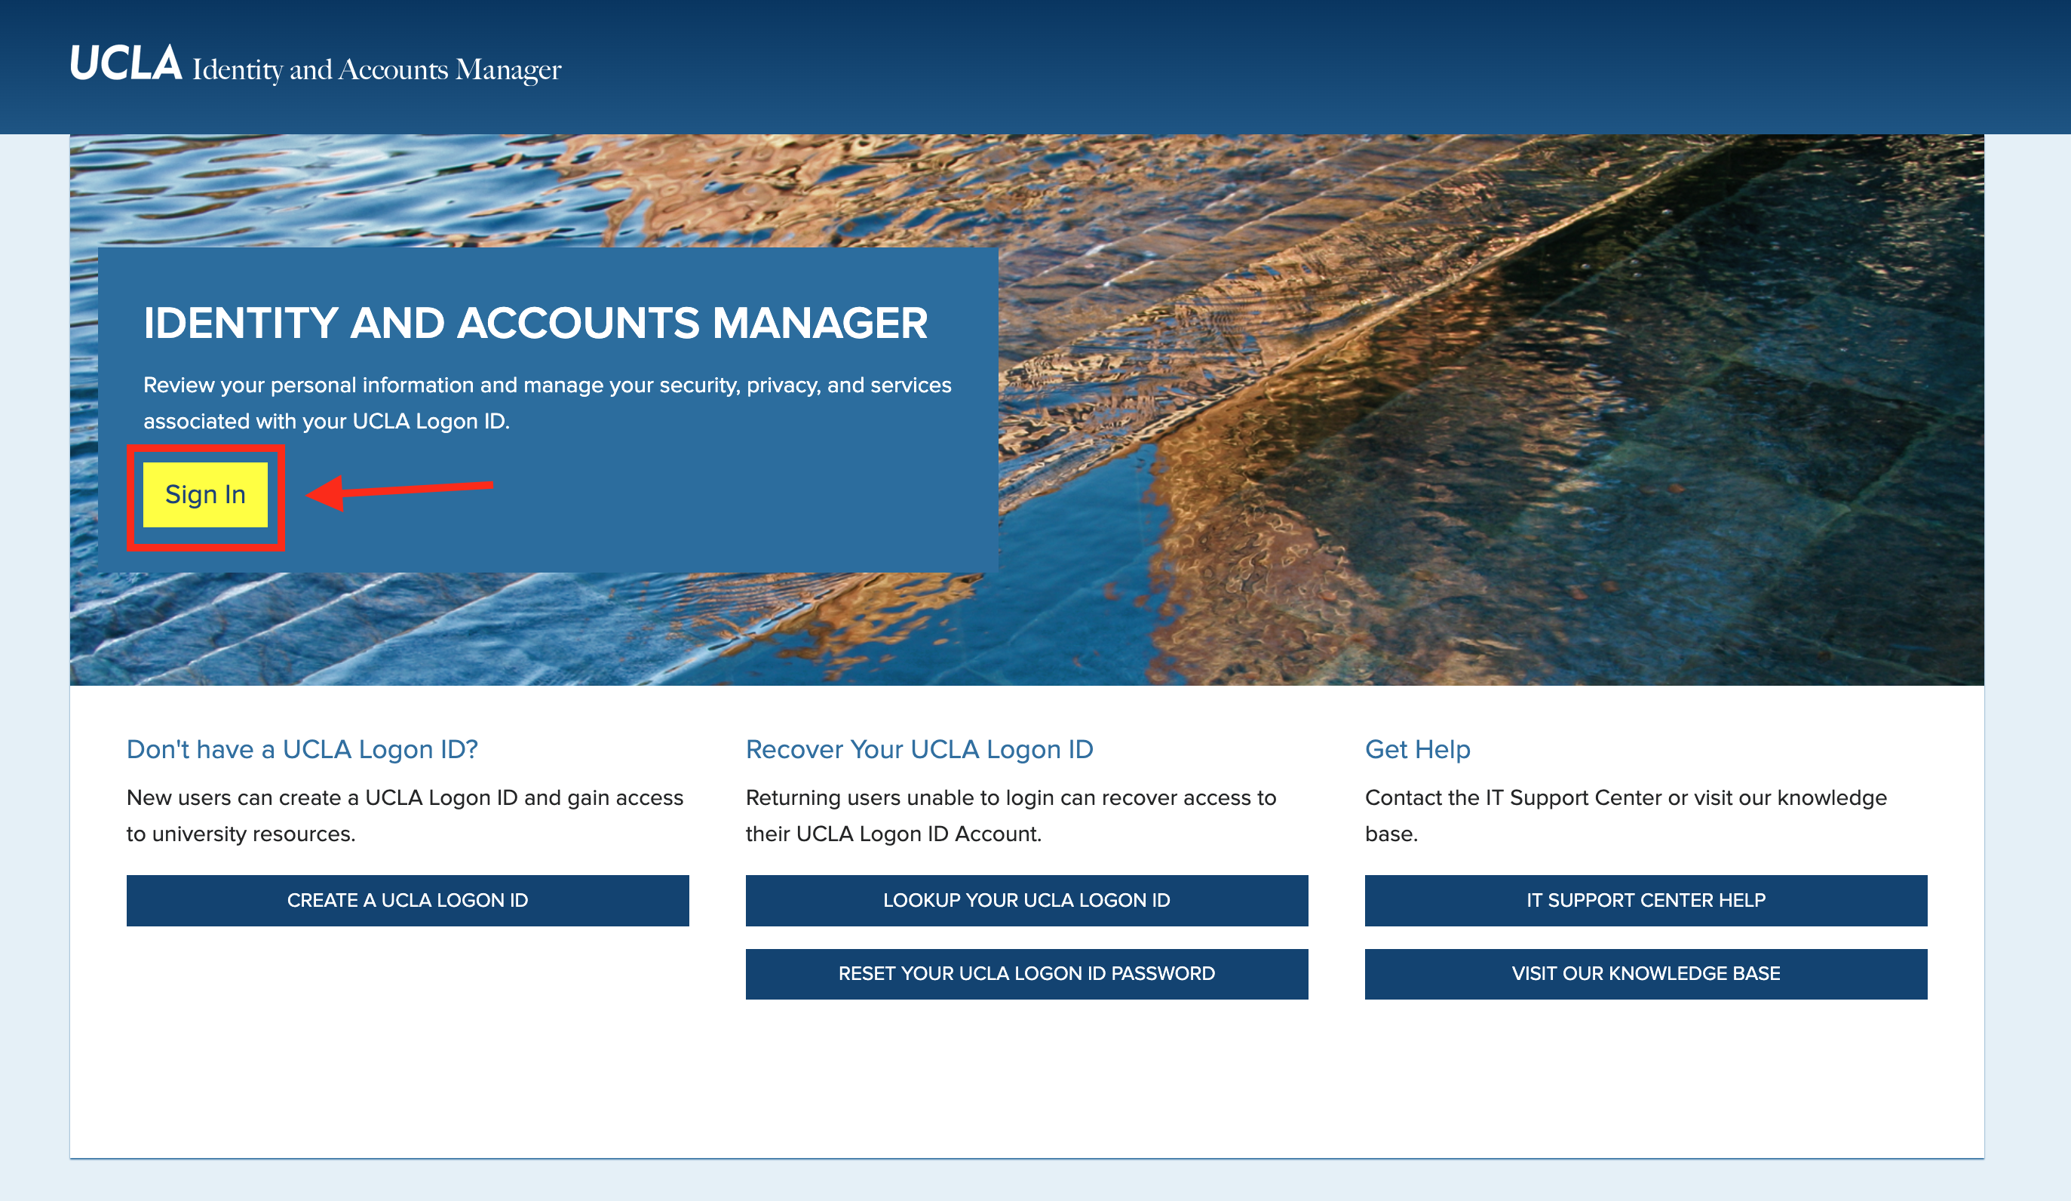Click the Get Help heading
The width and height of the screenshot is (2071, 1201).
click(x=1417, y=749)
